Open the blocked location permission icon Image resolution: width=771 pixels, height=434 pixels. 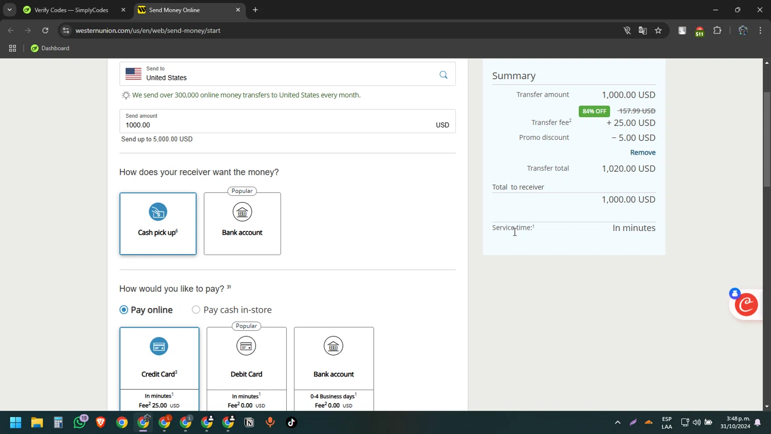tap(627, 30)
